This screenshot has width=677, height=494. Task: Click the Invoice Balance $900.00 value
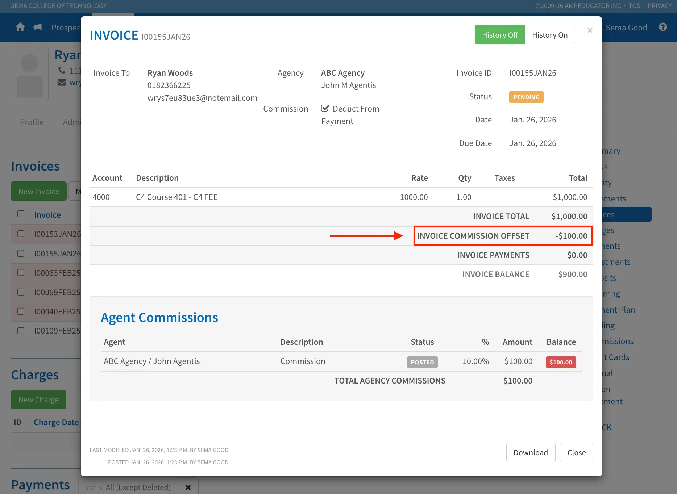tap(573, 274)
